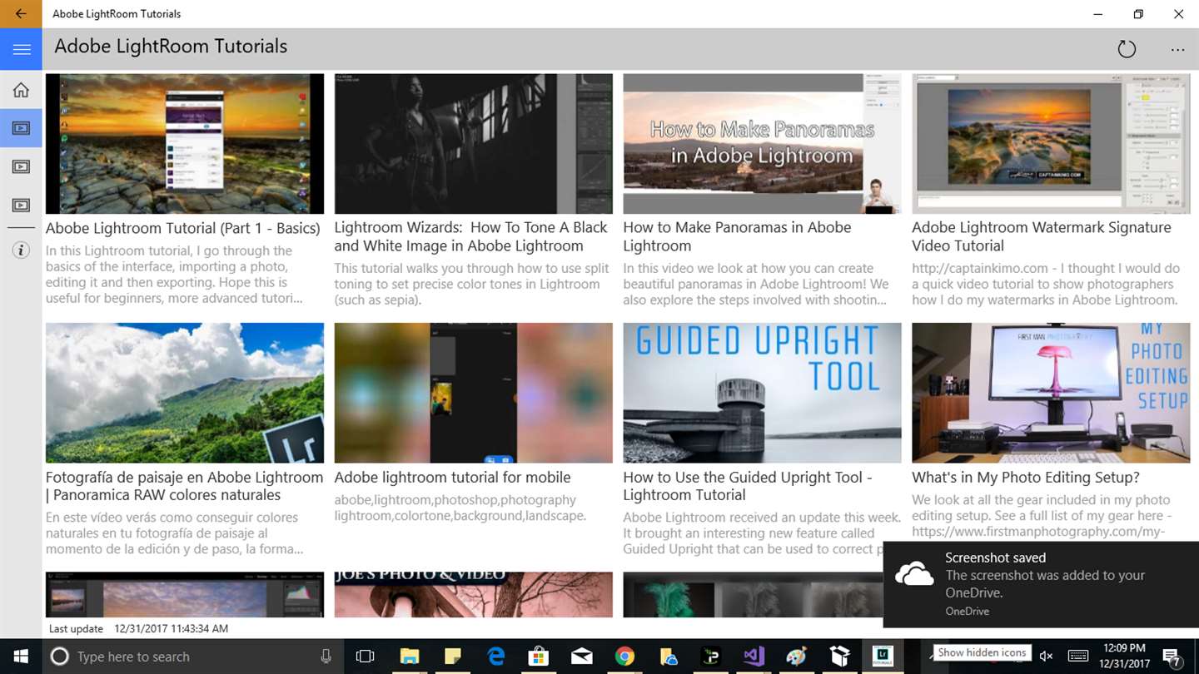1199x674 pixels.
Task: Open the black and white toning video thumbnail
Action: tap(473, 144)
